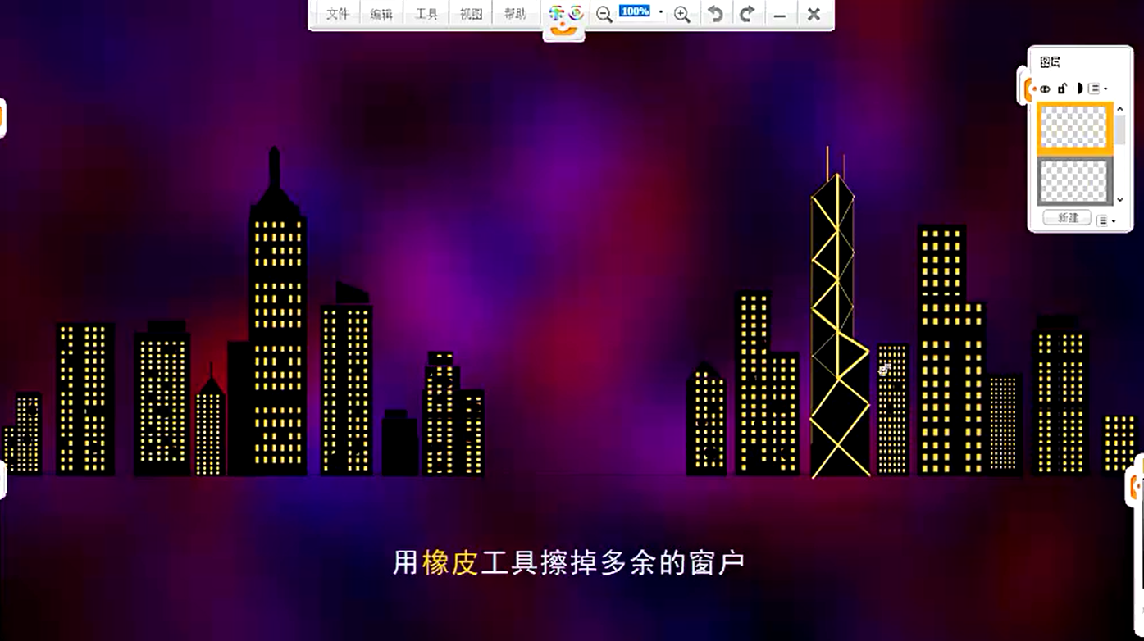Viewport: 1144px width, 641px height.
Task: Click the 新建 button to add layer
Action: (x=1067, y=218)
